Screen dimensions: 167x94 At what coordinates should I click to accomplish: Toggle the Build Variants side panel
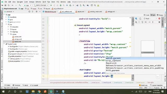pyautogui.click(x=2, y=65)
